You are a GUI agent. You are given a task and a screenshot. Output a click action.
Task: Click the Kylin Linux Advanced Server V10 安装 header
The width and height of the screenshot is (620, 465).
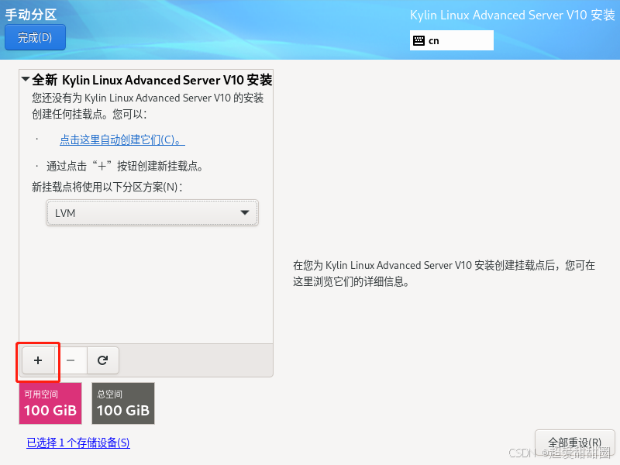(x=512, y=15)
